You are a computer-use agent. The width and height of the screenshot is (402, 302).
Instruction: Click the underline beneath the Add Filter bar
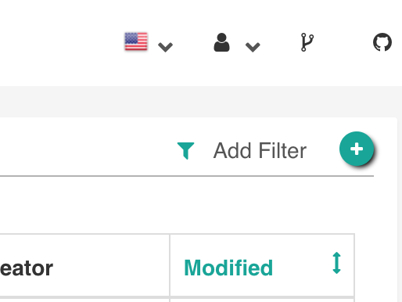pos(187,176)
